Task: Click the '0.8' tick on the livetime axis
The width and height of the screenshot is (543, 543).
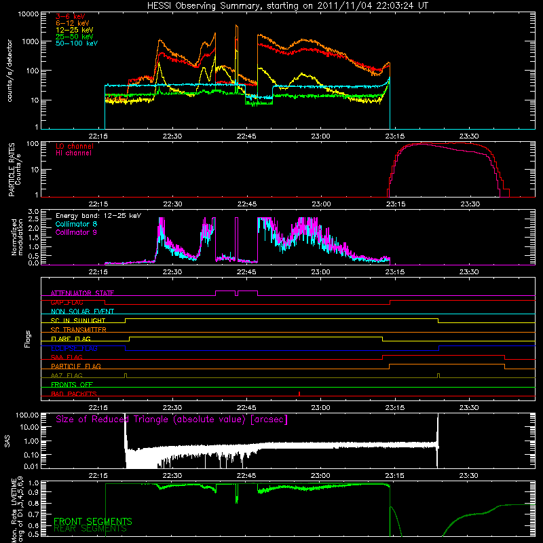Action: pyautogui.click(x=33, y=504)
